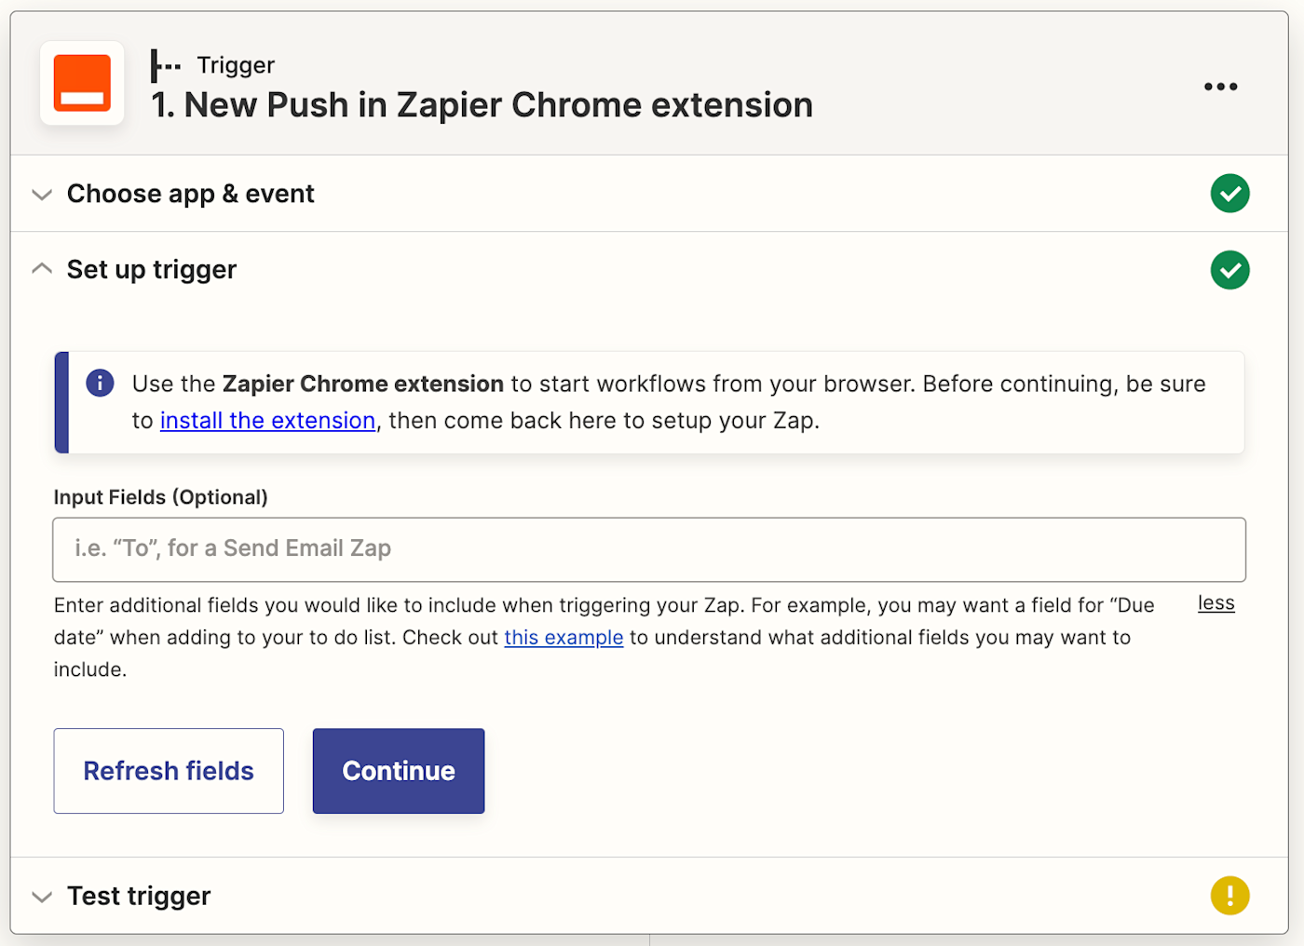The image size is (1304, 946).
Task: Click the step title New Push in Zapier Chrome extension
Action: (482, 105)
